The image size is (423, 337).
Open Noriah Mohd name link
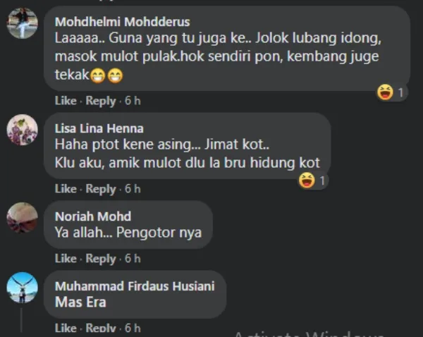[93, 216]
